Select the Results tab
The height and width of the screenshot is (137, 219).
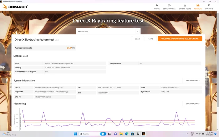[198, 7]
